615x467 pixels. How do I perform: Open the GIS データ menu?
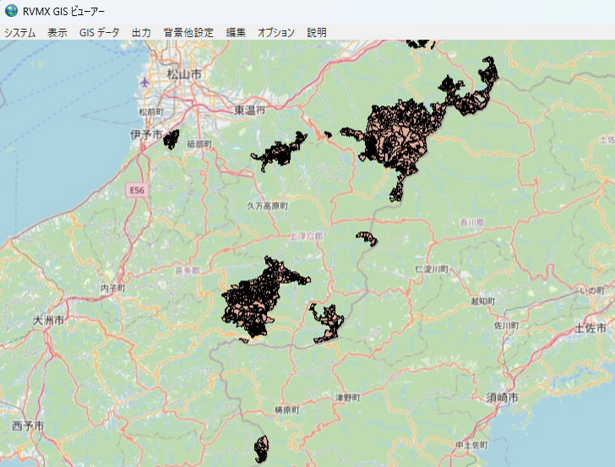coord(99,32)
